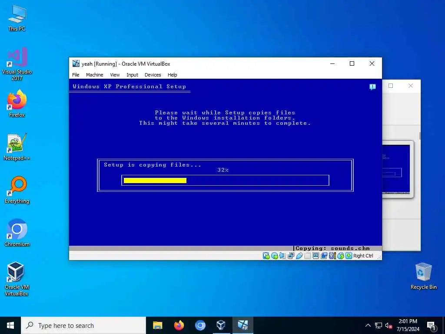Click the network icon in system tray
This screenshot has height=334, width=445.
click(x=379, y=325)
